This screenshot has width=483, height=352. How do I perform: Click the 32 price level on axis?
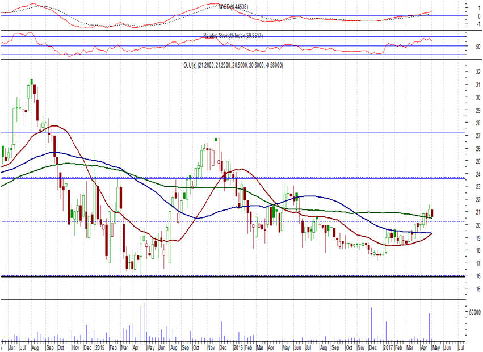(463, 72)
